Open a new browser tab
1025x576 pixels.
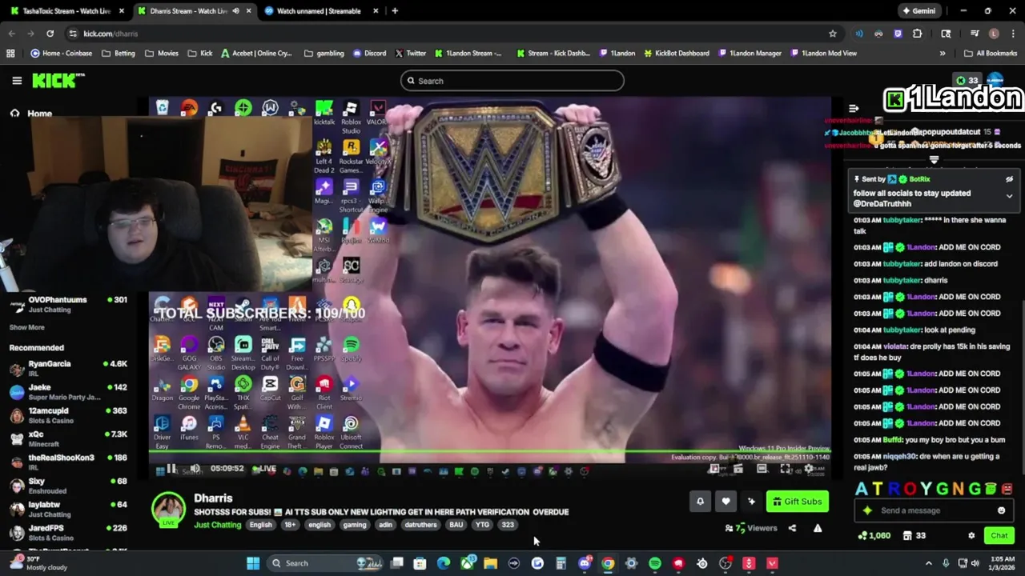click(x=395, y=11)
